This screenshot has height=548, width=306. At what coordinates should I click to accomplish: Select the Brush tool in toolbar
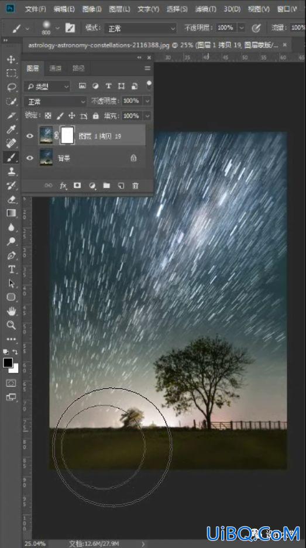[x=11, y=157]
